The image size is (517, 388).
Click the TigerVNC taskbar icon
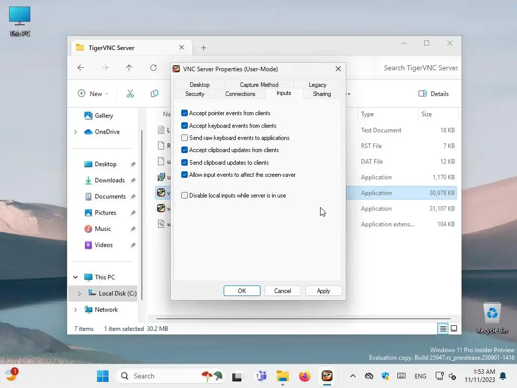click(327, 376)
